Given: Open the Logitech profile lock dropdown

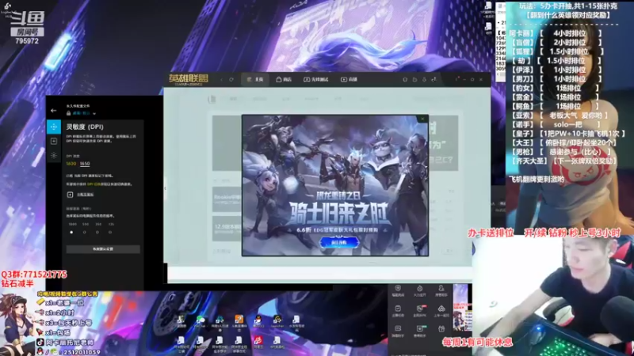Looking at the screenshot, I should pyautogui.click(x=82, y=113).
